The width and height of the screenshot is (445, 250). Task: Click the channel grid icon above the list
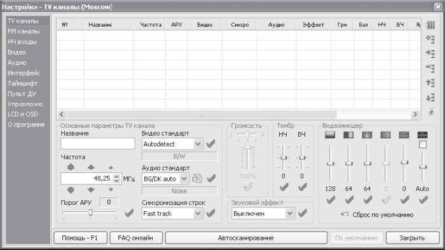pyautogui.click(x=430, y=25)
